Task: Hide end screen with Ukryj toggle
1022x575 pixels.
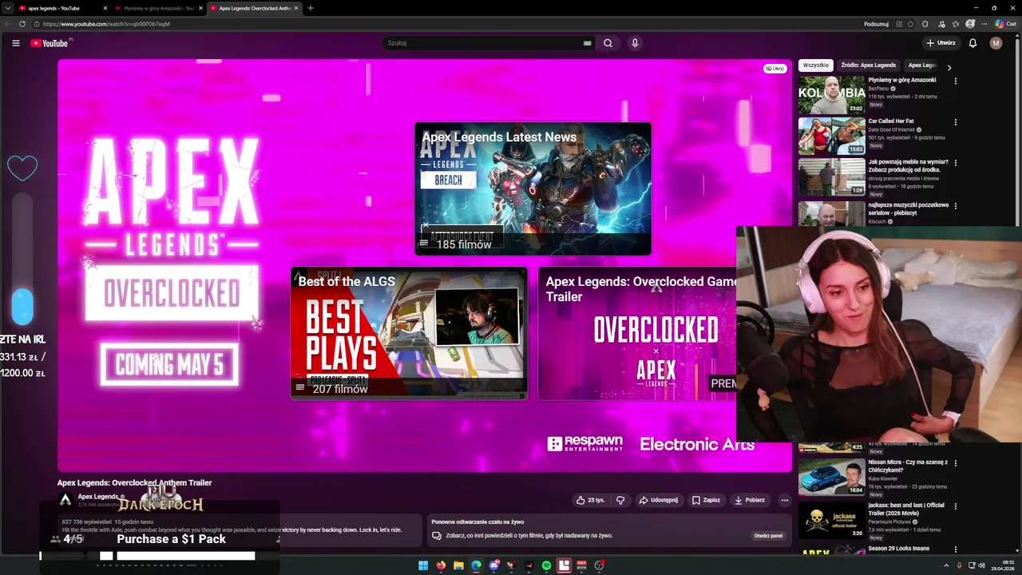Action: click(774, 69)
